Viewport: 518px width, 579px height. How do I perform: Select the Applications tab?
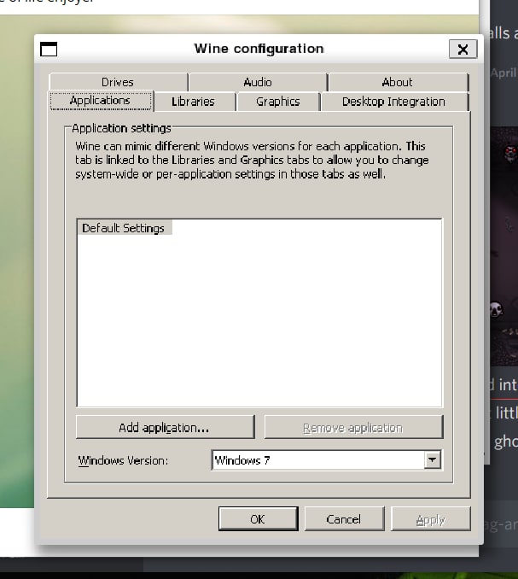101,101
